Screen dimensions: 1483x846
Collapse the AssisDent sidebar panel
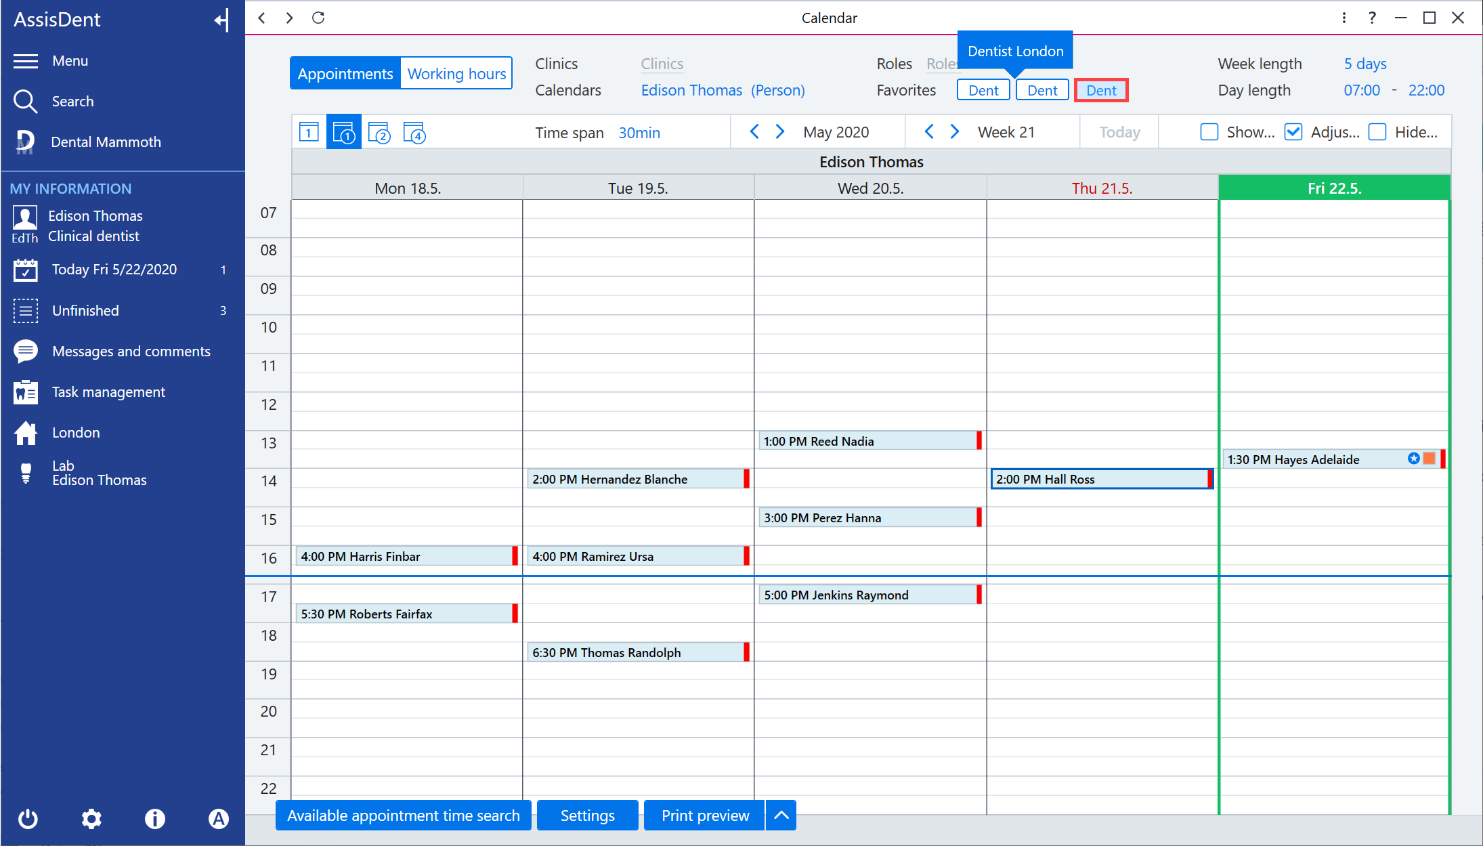221,20
